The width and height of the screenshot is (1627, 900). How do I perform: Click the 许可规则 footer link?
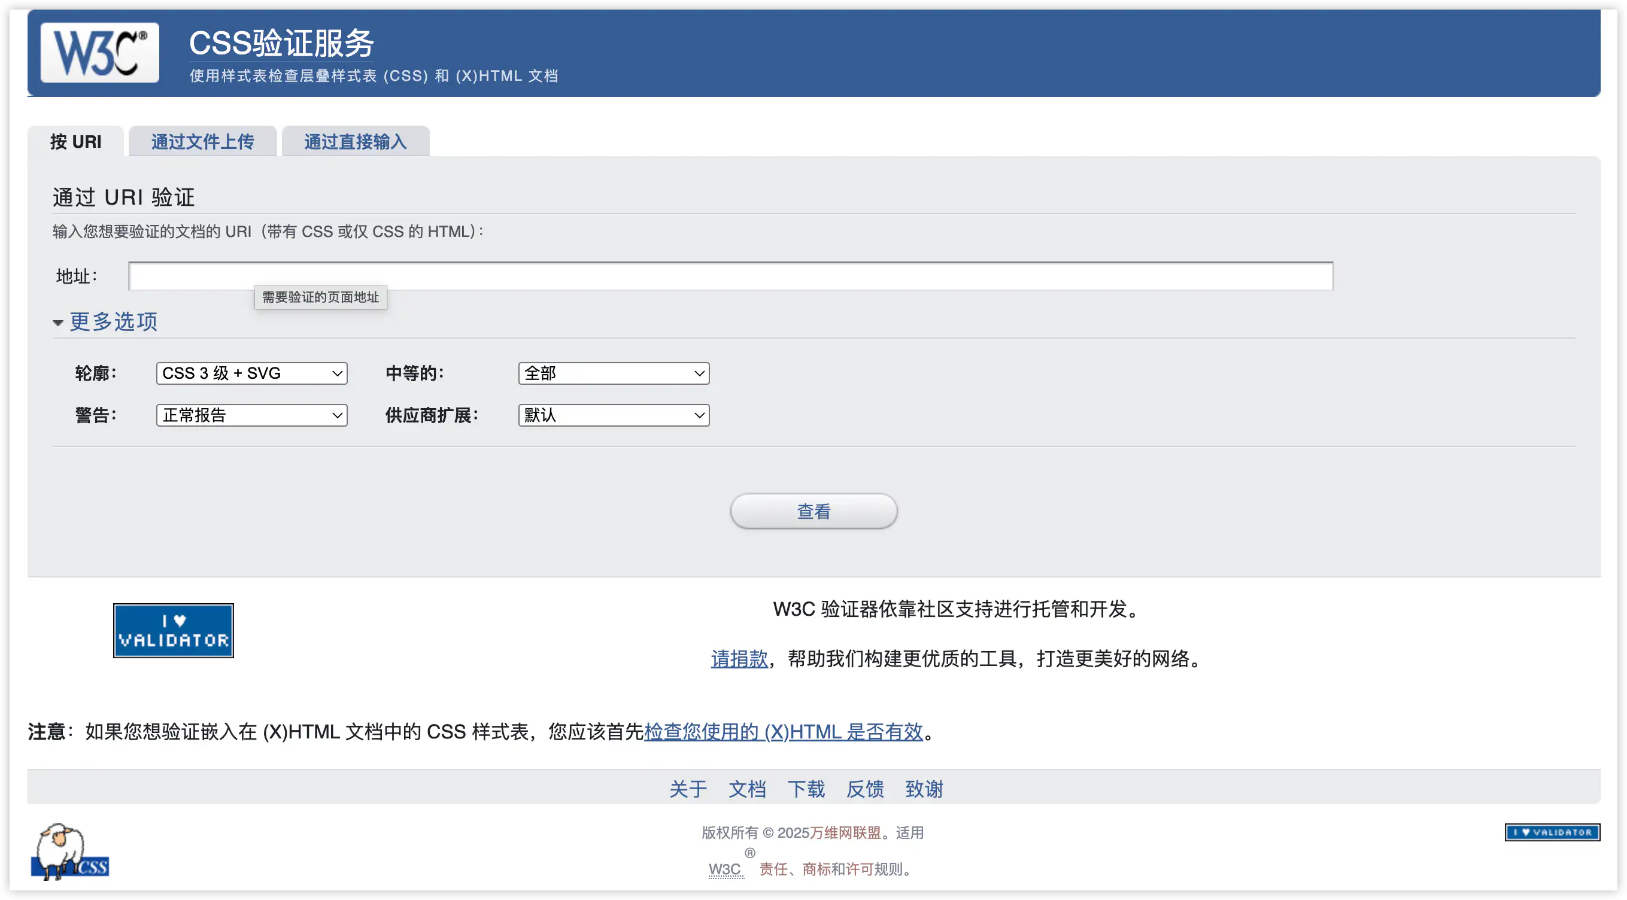(x=874, y=869)
